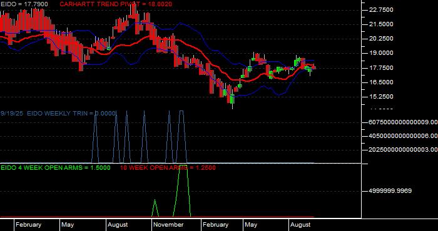Click the 2025000000000003.00 TRIN axis value
The width and height of the screenshot is (438, 231).
coord(403,150)
